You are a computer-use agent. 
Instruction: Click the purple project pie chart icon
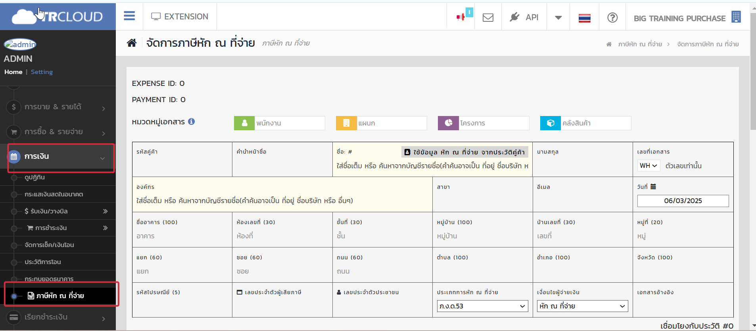[x=448, y=123]
